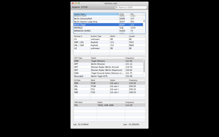Sort airports by Elev. column header
Screen dimensions: 219x137
click(136, 14)
